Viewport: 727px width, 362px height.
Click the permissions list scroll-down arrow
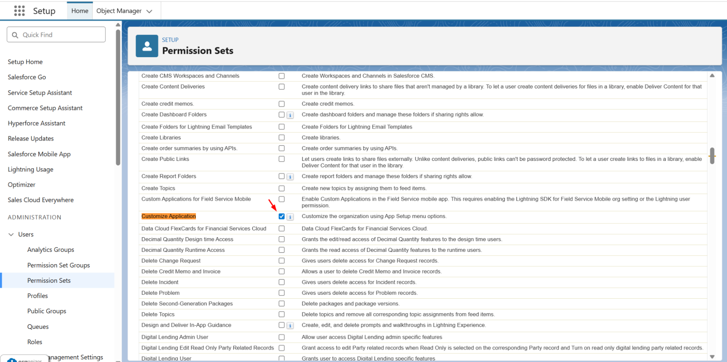[x=712, y=357]
